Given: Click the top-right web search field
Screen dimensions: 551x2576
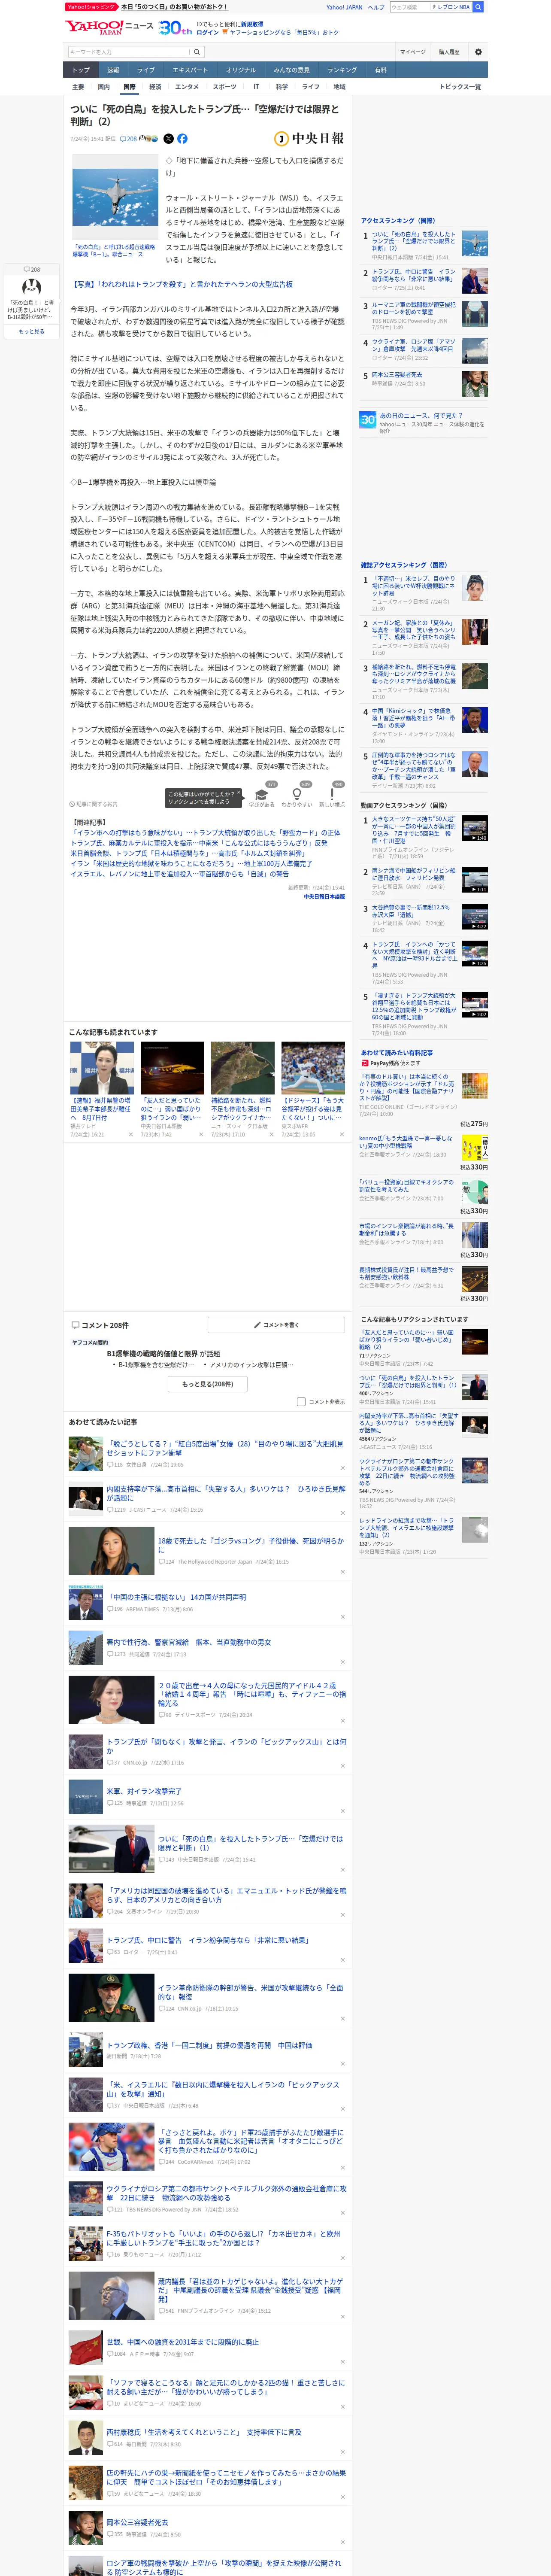Looking at the screenshot, I should (x=409, y=7).
